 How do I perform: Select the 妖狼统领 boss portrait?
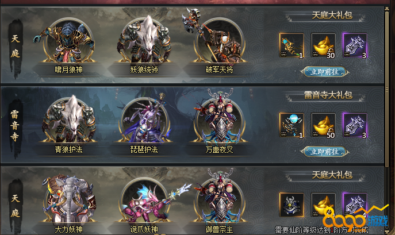[144, 40]
